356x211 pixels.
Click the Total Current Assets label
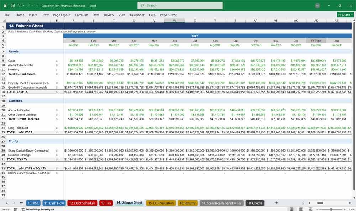22,74
